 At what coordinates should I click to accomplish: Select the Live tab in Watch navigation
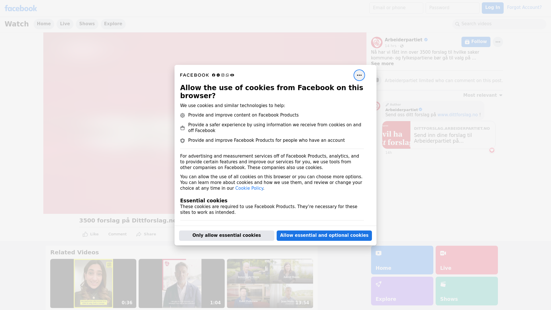coord(65,24)
